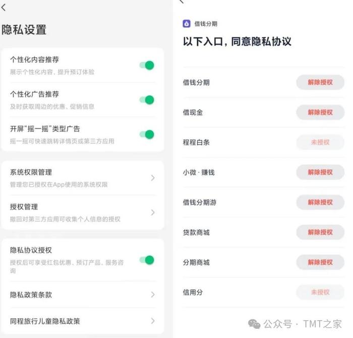353x338 pixels.
Task: Toggle off 个性化广告推荐 switch
Action: (147, 100)
